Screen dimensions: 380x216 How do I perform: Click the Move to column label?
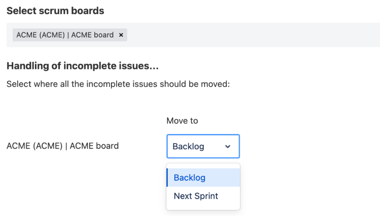pos(182,120)
